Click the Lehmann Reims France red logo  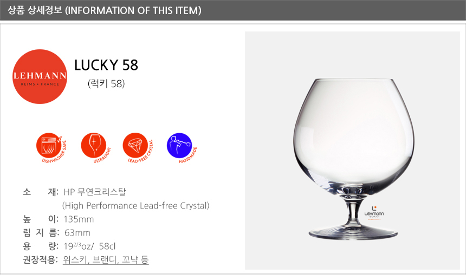click(40, 77)
